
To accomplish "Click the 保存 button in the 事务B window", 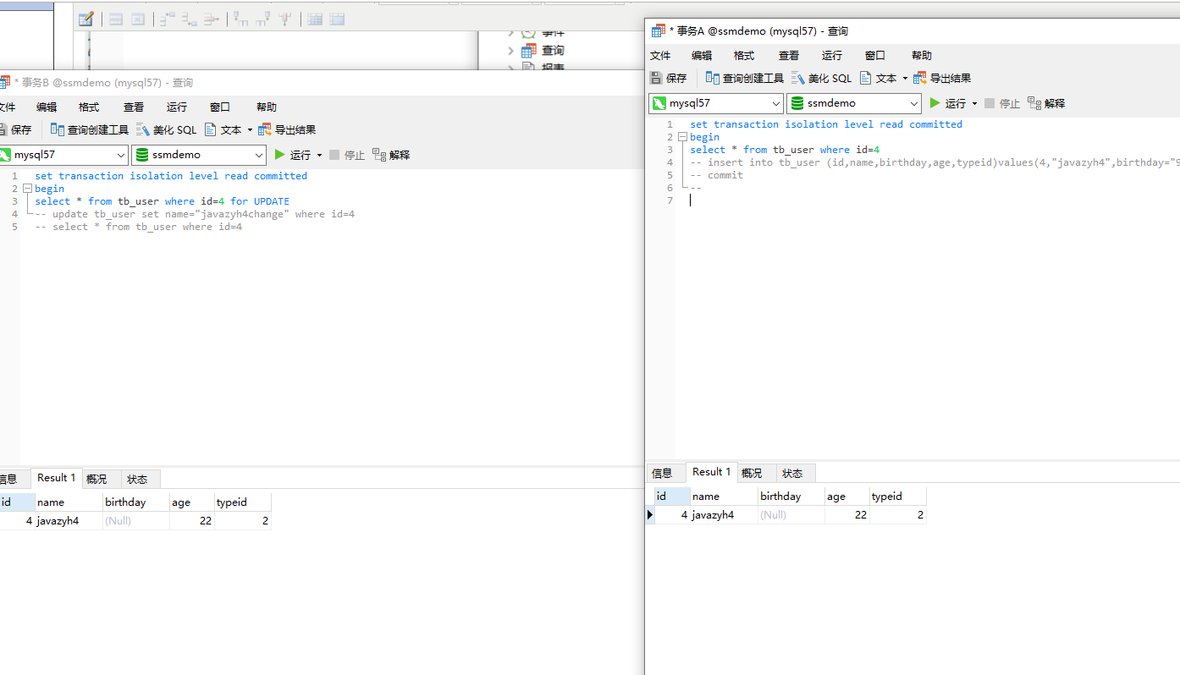I will (x=16, y=129).
